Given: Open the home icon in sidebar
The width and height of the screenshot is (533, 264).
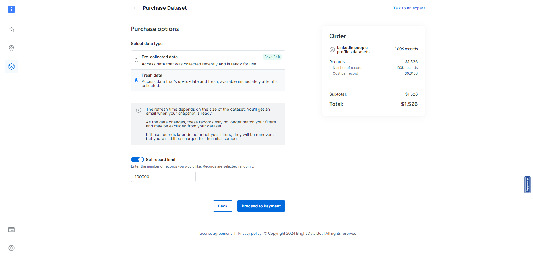Looking at the screenshot, I should [11, 30].
